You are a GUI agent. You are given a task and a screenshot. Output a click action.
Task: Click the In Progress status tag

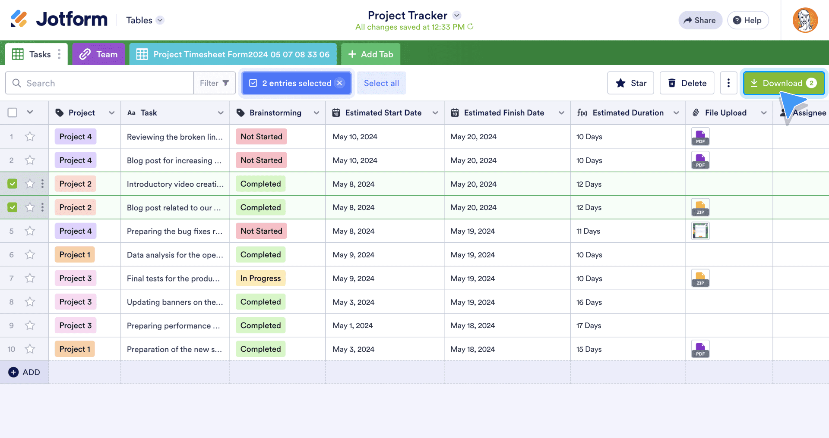coord(260,278)
